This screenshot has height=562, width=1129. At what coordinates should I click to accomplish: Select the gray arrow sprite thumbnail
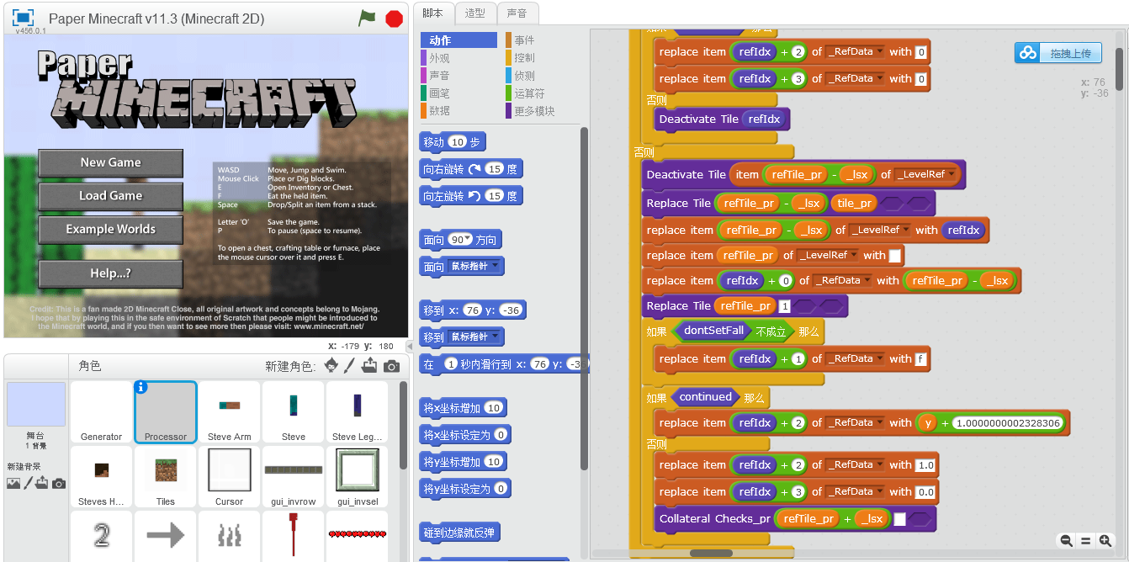point(166,536)
